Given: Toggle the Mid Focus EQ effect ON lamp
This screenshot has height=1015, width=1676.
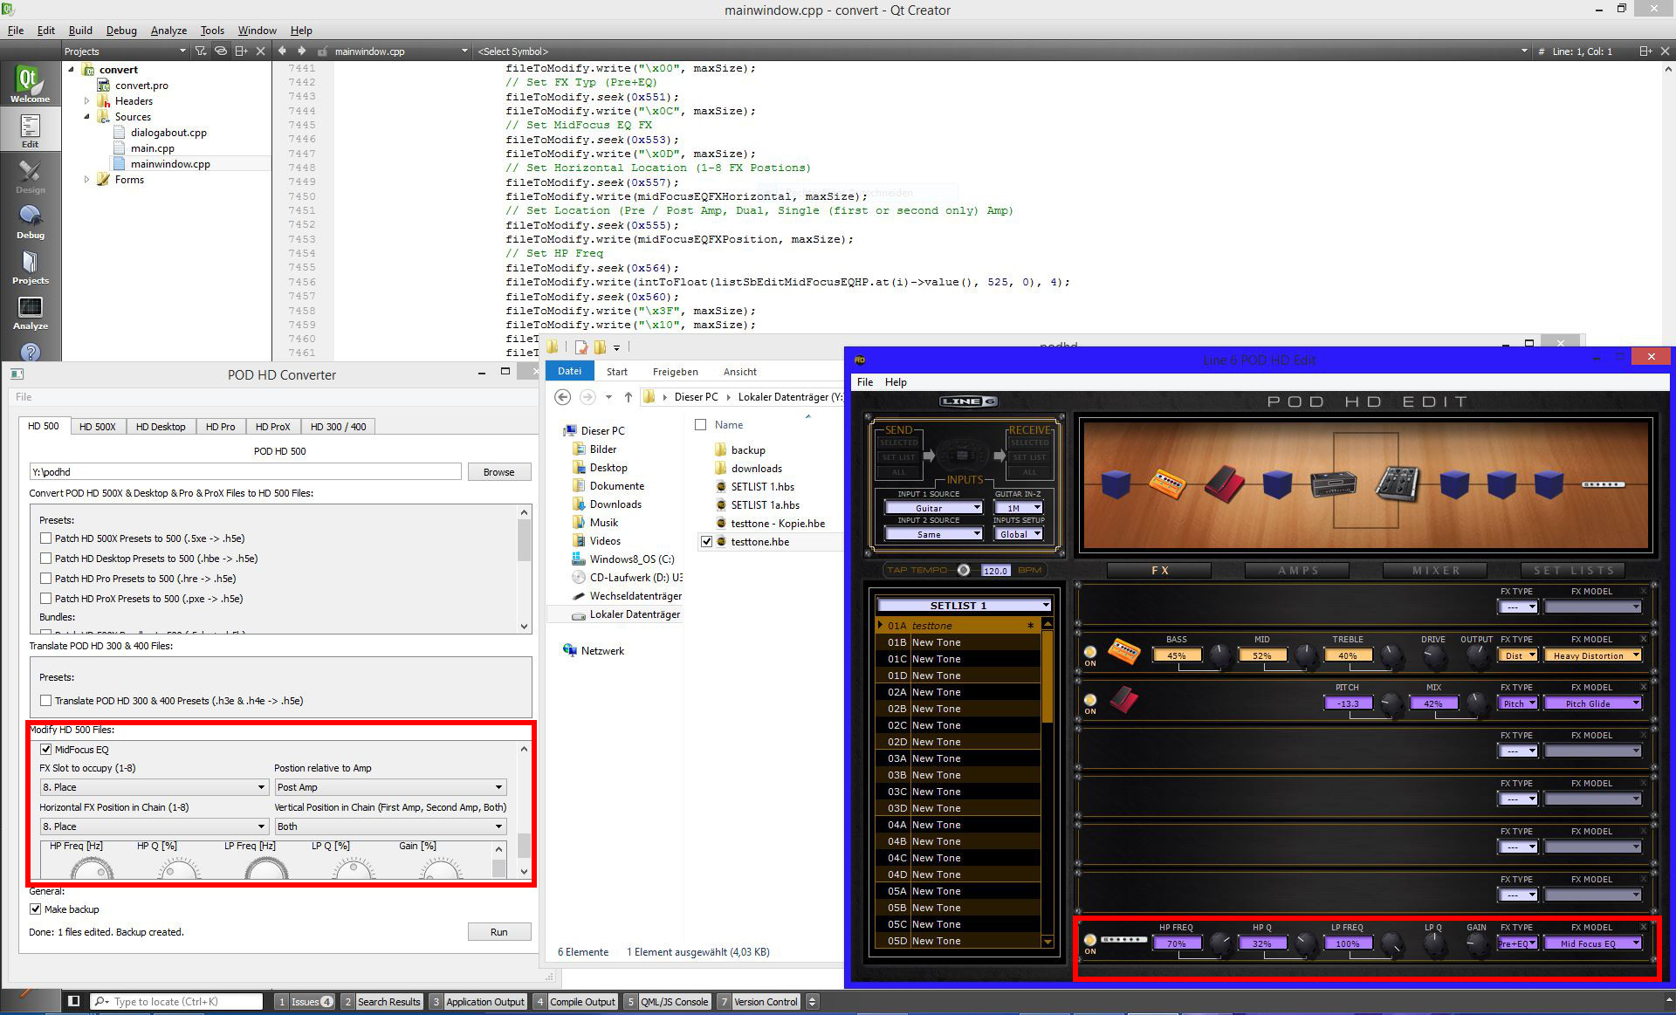Looking at the screenshot, I should tap(1090, 940).
